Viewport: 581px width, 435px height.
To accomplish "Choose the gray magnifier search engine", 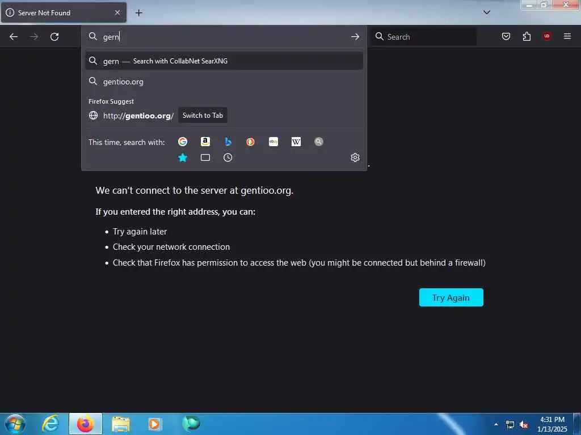I will click(x=319, y=142).
